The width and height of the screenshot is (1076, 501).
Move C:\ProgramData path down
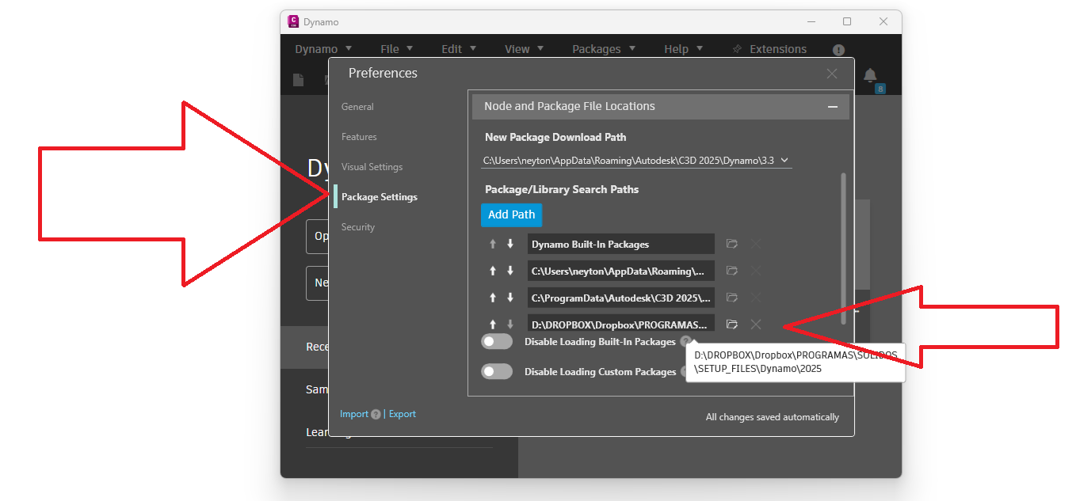pyautogui.click(x=510, y=298)
